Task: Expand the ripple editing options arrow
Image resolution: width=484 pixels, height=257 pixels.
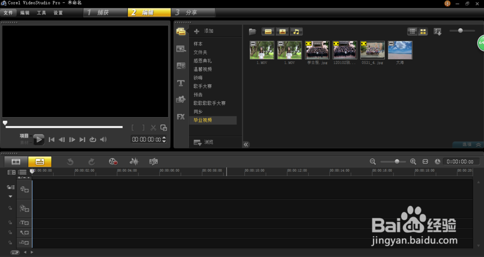Action: (11, 196)
